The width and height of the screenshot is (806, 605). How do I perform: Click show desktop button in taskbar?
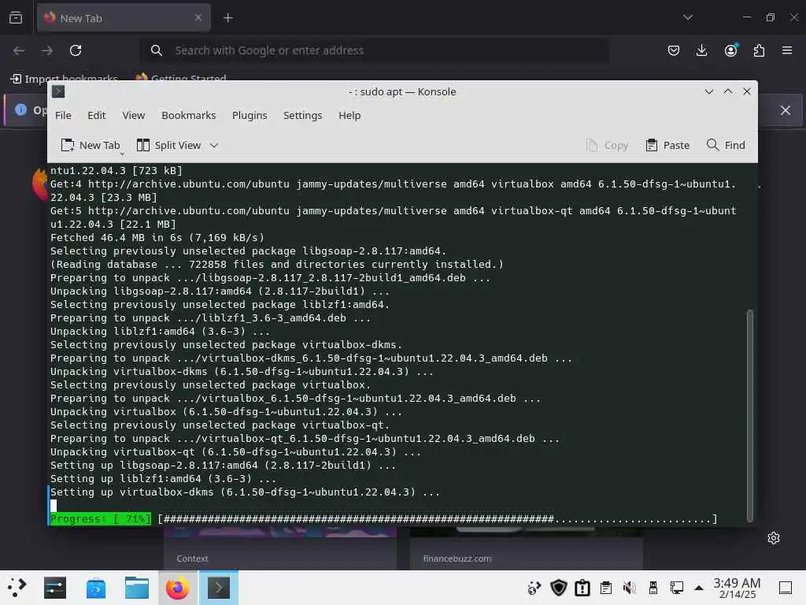pyautogui.click(x=785, y=588)
